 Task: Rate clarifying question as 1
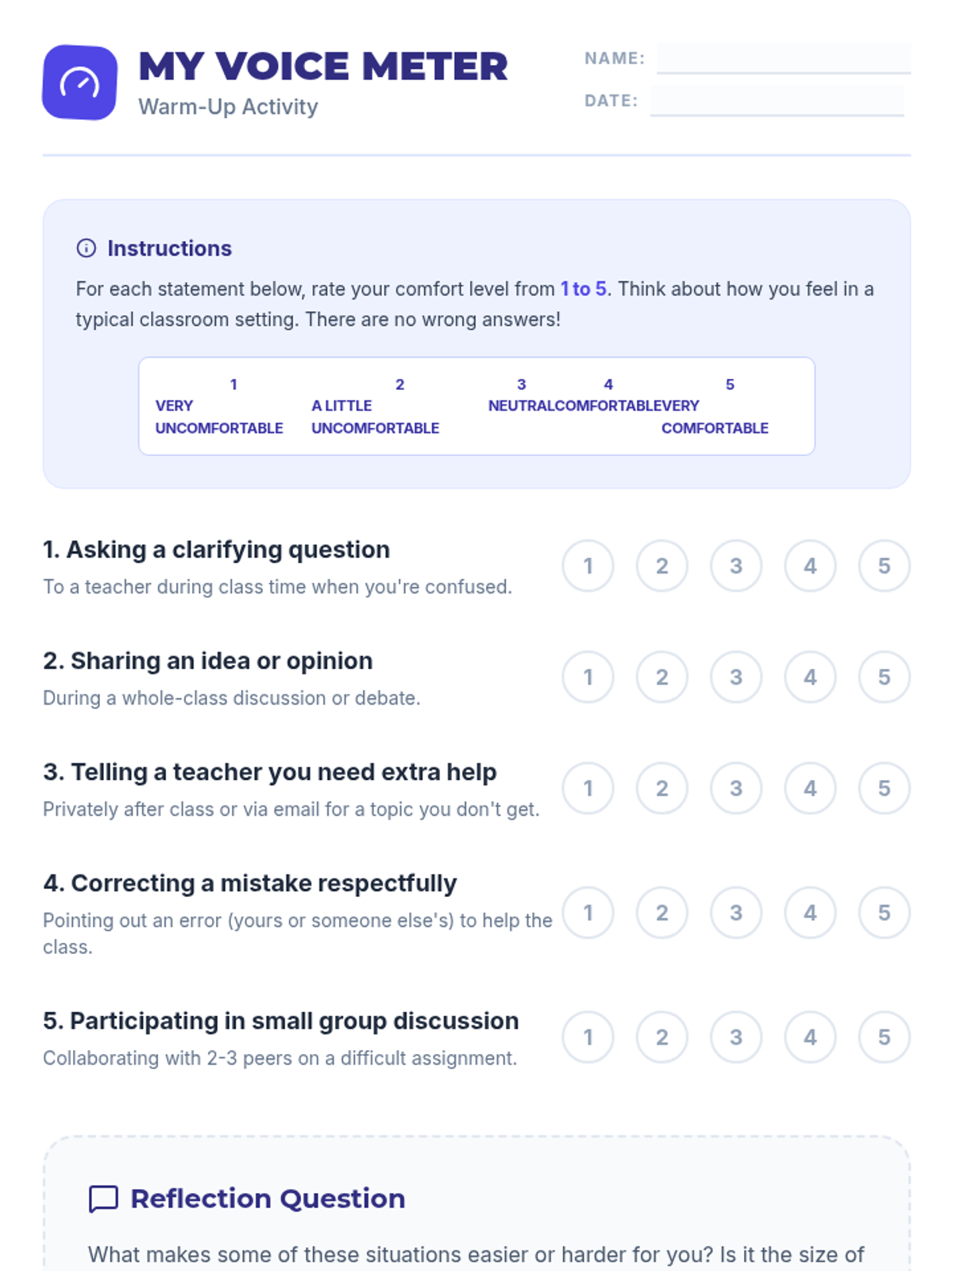click(588, 566)
